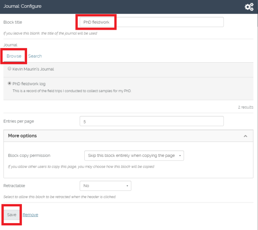The image size is (258, 230).
Task: Click the Retractable dropdown arrow
Action: tap(127, 186)
